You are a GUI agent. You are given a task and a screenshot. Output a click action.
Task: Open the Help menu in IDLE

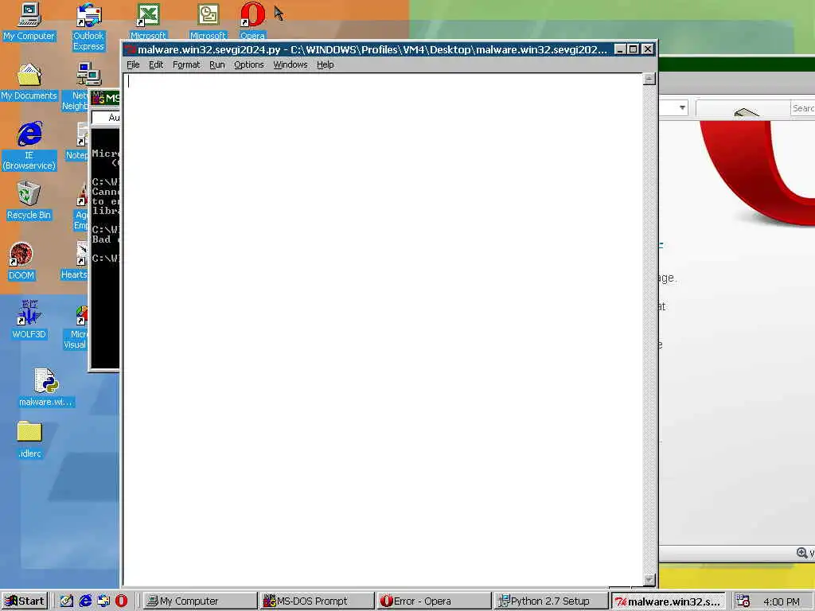[326, 65]
